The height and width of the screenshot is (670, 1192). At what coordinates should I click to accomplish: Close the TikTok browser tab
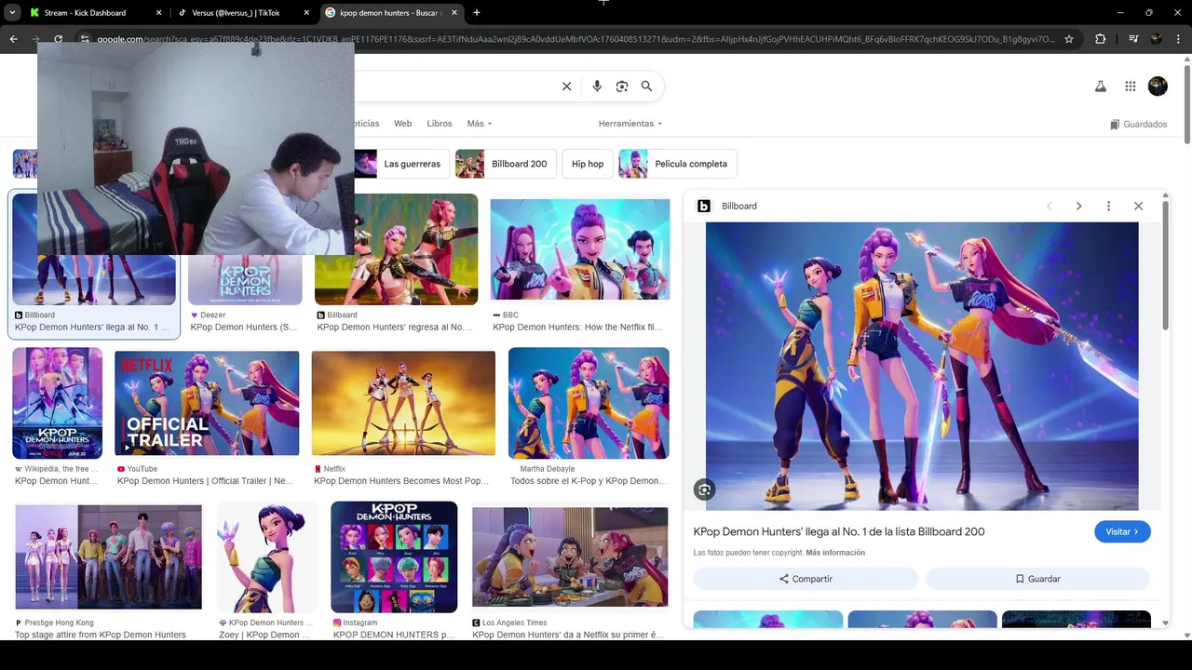[306, 13]
